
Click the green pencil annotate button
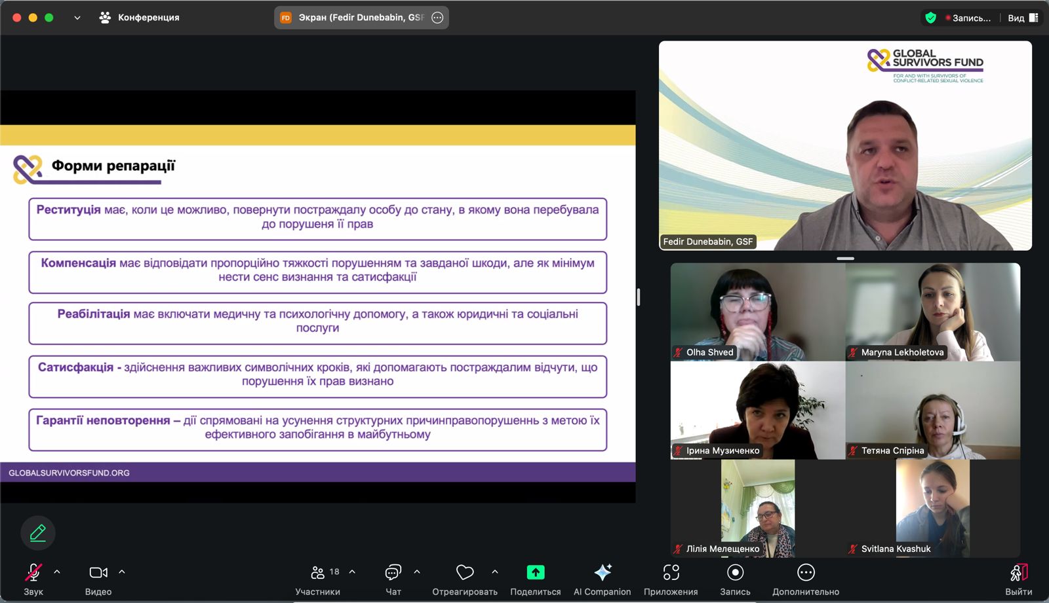point(38,533)
